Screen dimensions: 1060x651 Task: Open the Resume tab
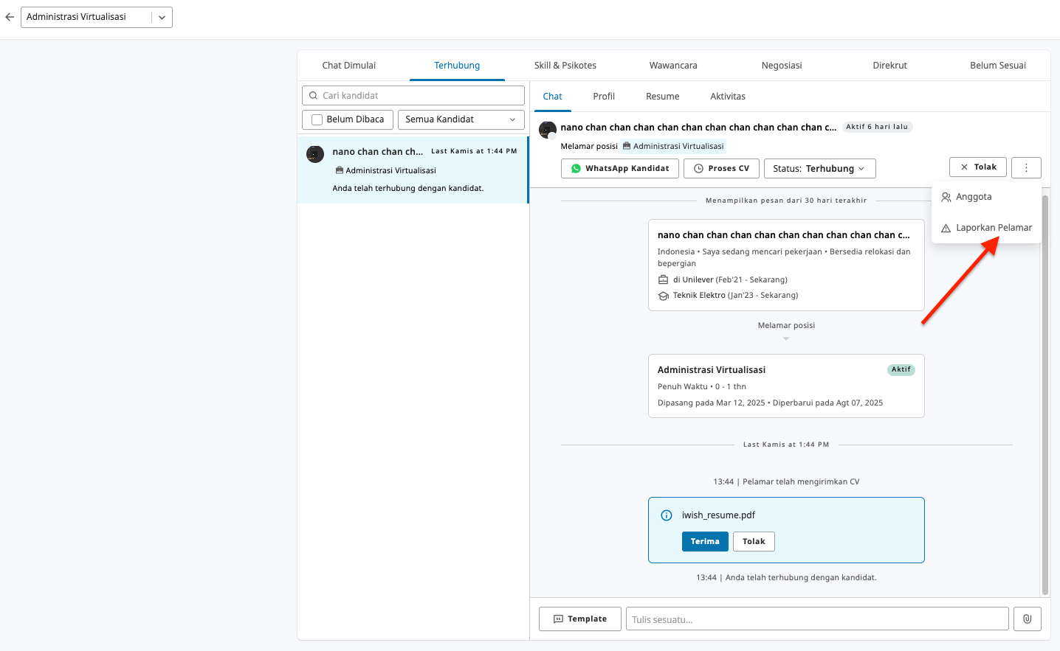click(x=662, y=97)
